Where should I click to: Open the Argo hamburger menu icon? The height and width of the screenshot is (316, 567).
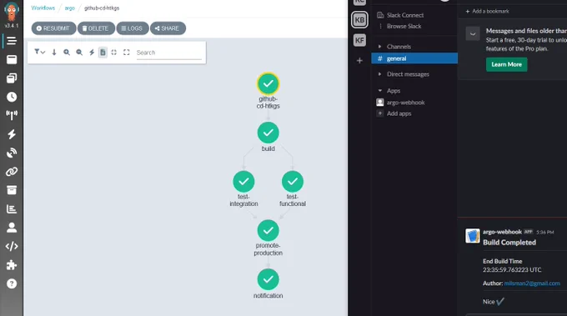(x=12, y=41)
